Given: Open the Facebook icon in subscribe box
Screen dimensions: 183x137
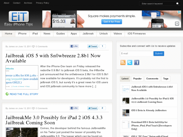Looking at the screenshot, I should (137, 63).
